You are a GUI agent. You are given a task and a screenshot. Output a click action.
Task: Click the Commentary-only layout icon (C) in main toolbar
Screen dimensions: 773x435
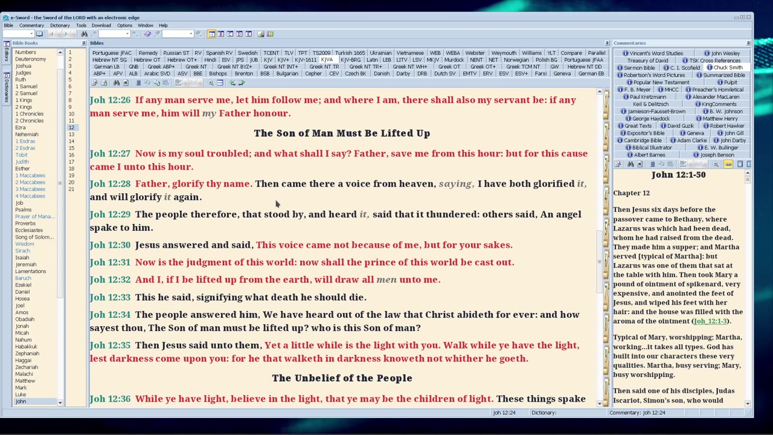tap(230, 34)
